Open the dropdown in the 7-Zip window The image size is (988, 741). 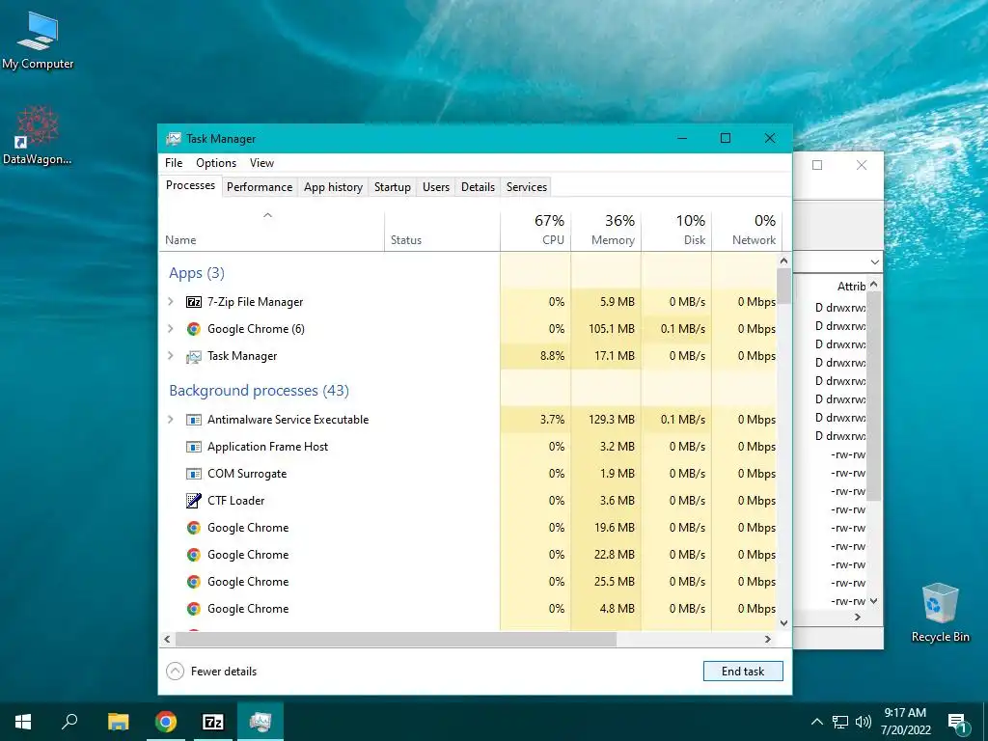874,262
